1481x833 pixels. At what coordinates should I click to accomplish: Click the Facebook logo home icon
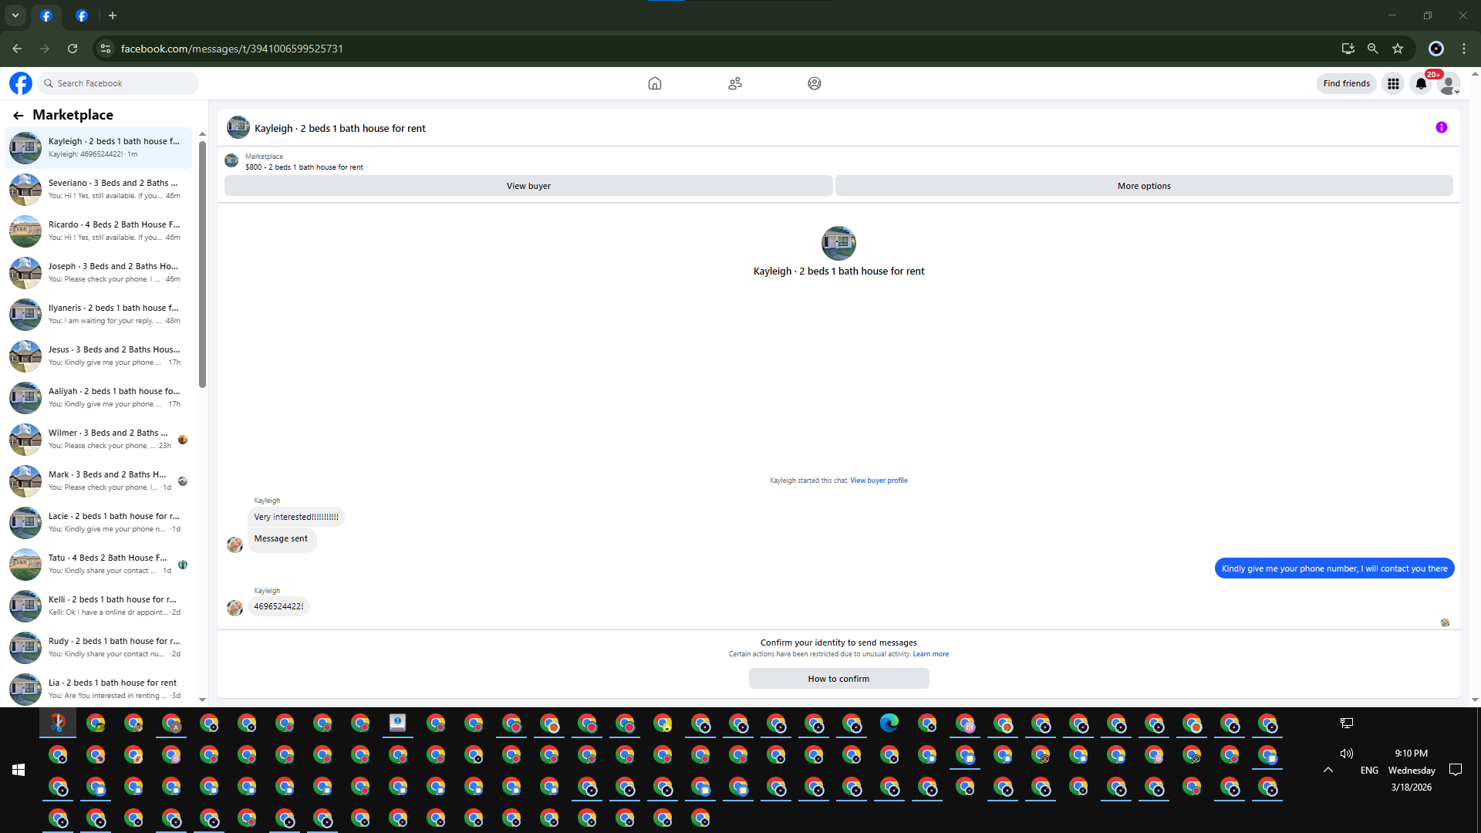[x=21, y=83]
